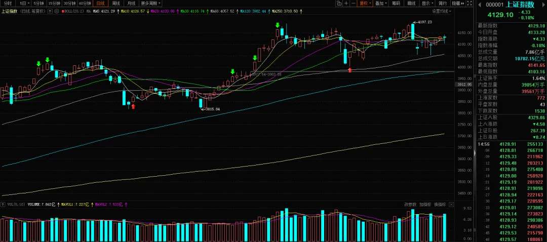Click the MA250 value 3710.50

click(x=285, y=11)
